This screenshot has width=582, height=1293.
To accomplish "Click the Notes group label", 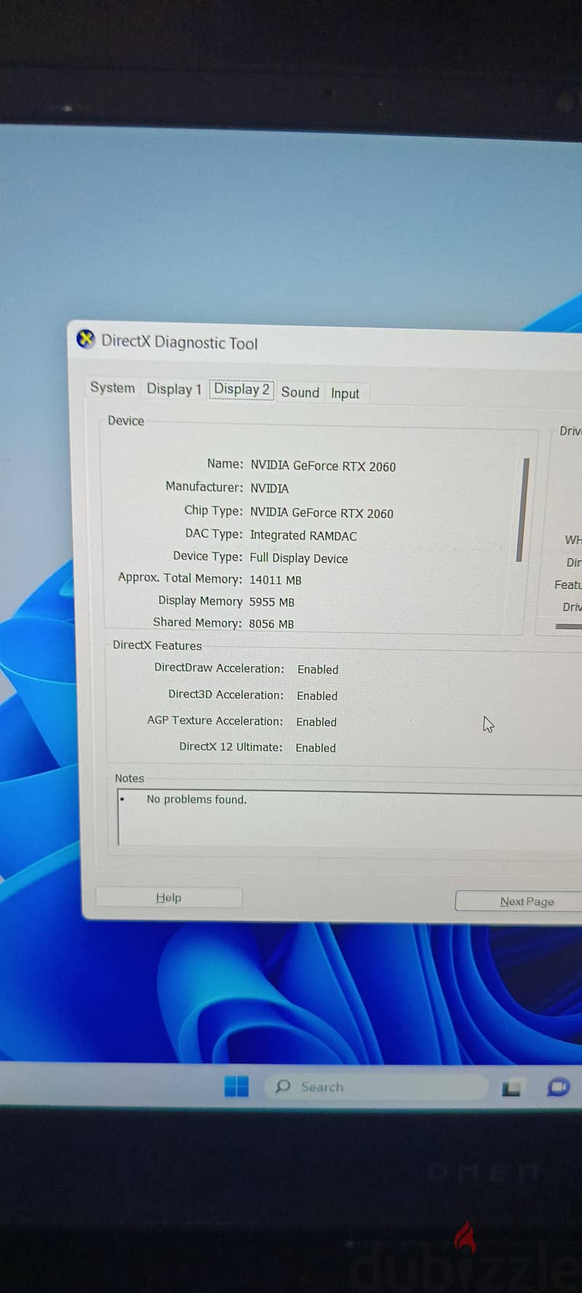I will pyautogui.click(x=129, y=778).
